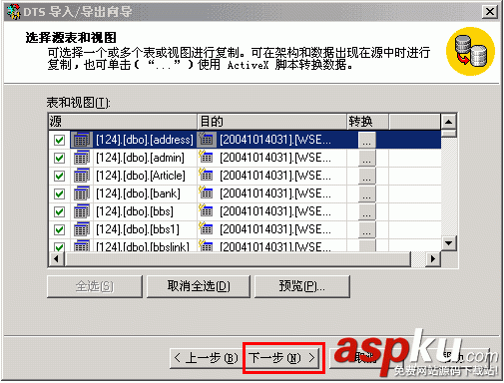Click the source table icon for admin

point(82,158)
